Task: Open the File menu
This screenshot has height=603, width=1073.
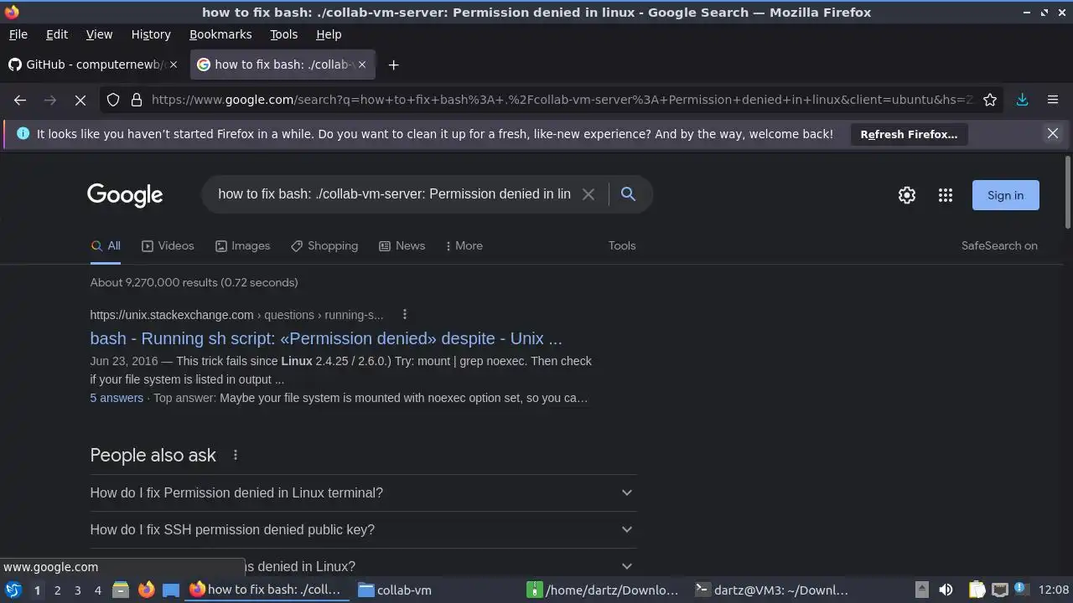Action: coord(18,34)
